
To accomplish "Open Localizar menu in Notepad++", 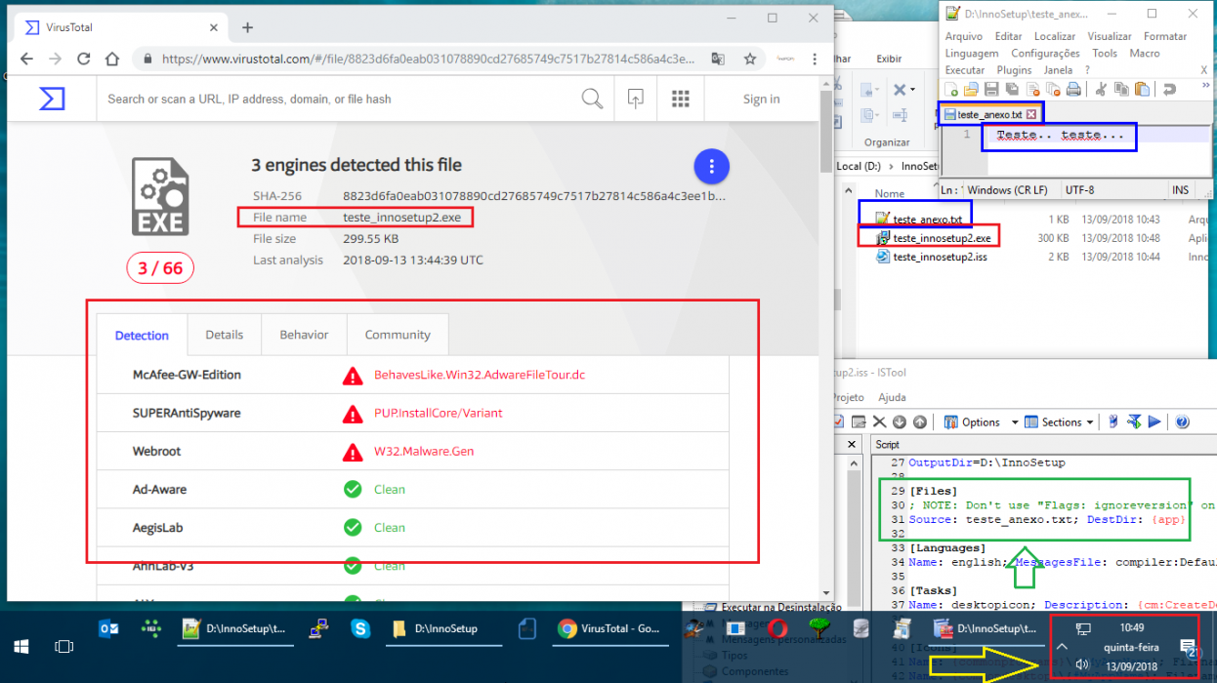I will 1054,36.
